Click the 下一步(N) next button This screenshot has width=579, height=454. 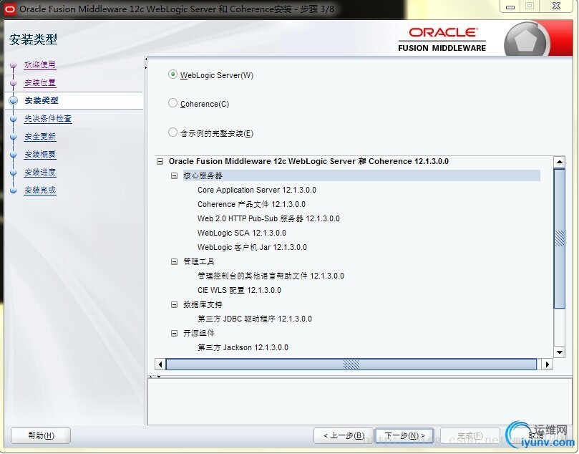pyautogui.click(x=404, y=435)
